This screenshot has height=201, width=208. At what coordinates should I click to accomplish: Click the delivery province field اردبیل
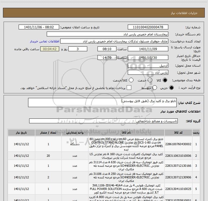coord(148,66)
